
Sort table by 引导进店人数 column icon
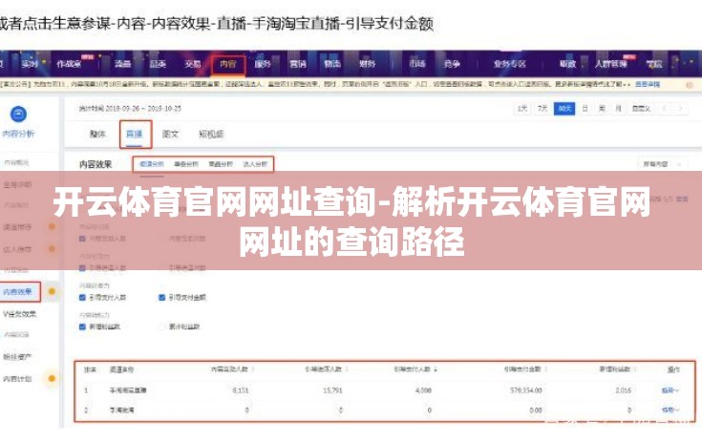coord(347,369)
